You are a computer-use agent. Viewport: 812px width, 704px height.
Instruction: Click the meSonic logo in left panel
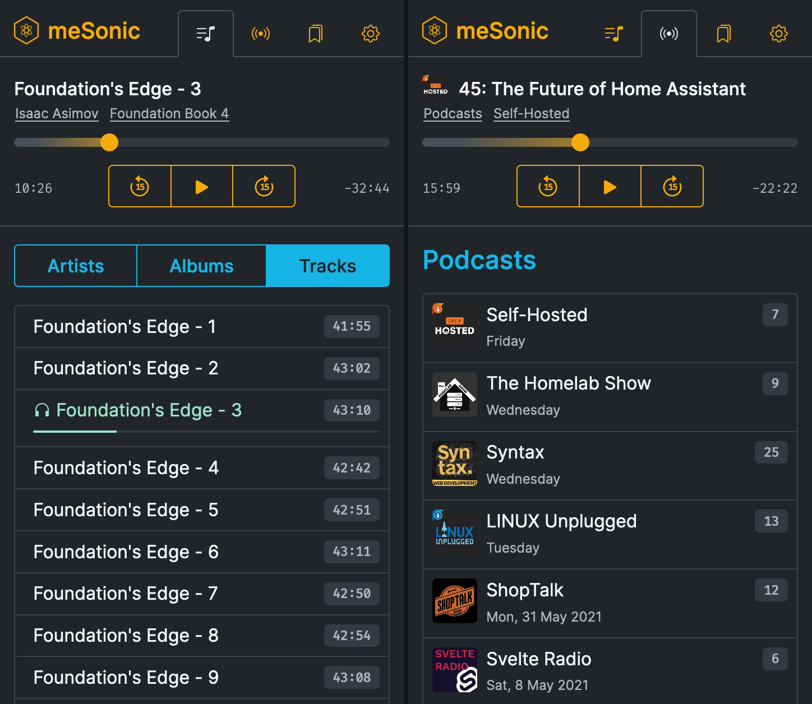77,31
